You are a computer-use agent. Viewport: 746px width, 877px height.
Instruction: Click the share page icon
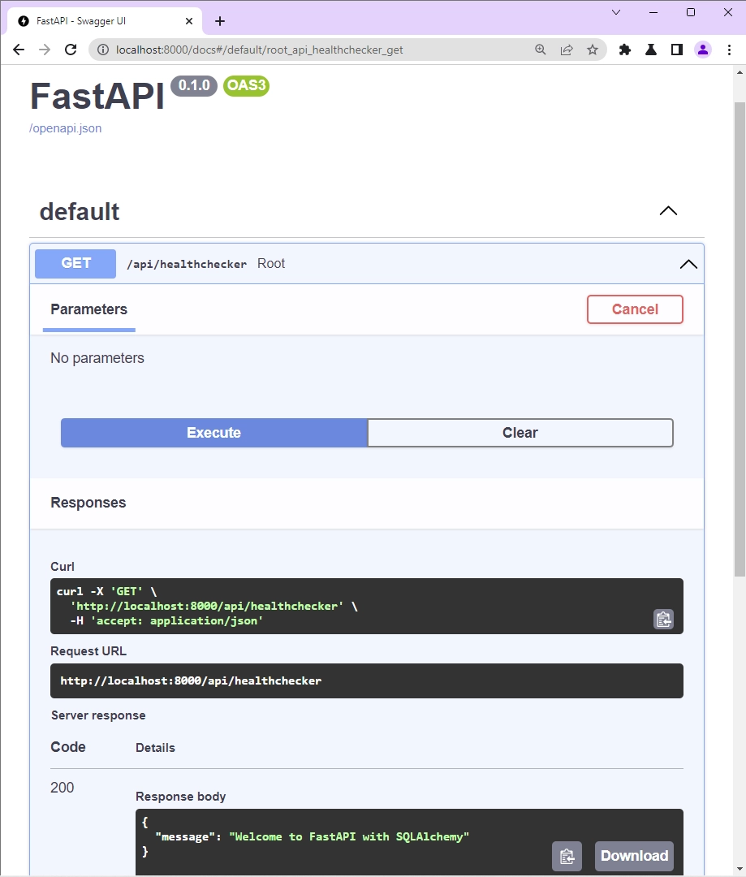point(567,50)
